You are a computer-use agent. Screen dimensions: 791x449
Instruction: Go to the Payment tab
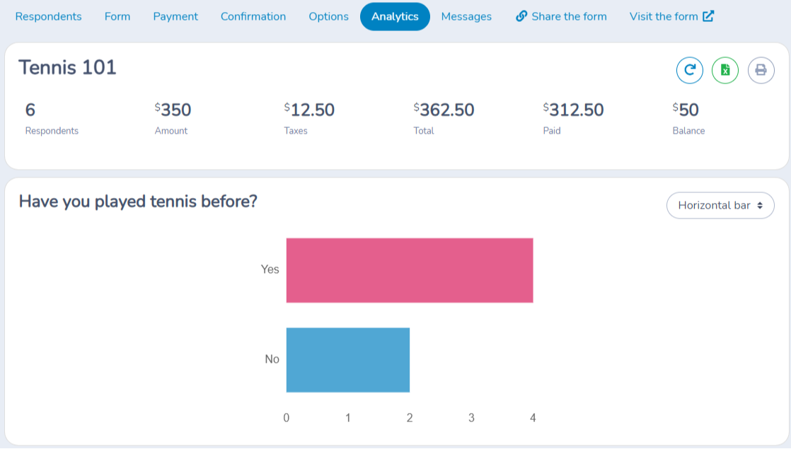click(x=175, y=17)
